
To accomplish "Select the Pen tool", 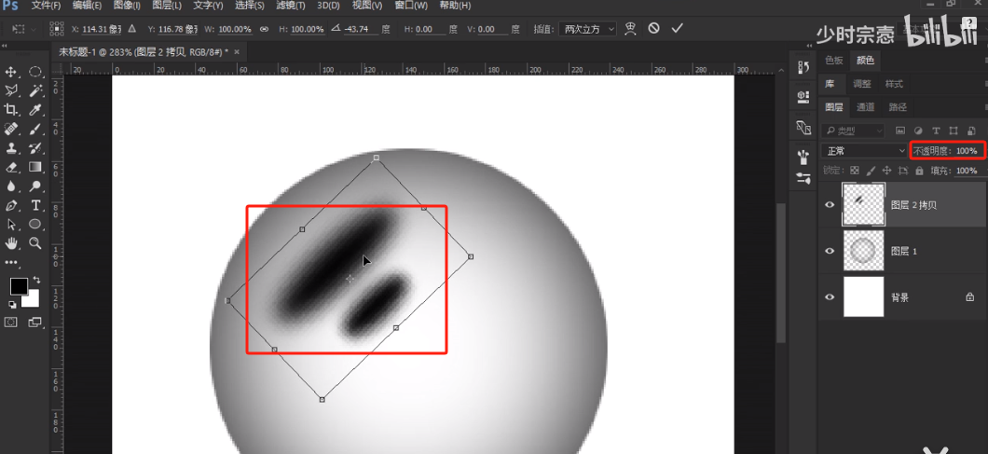I will (x=10, y=206).
